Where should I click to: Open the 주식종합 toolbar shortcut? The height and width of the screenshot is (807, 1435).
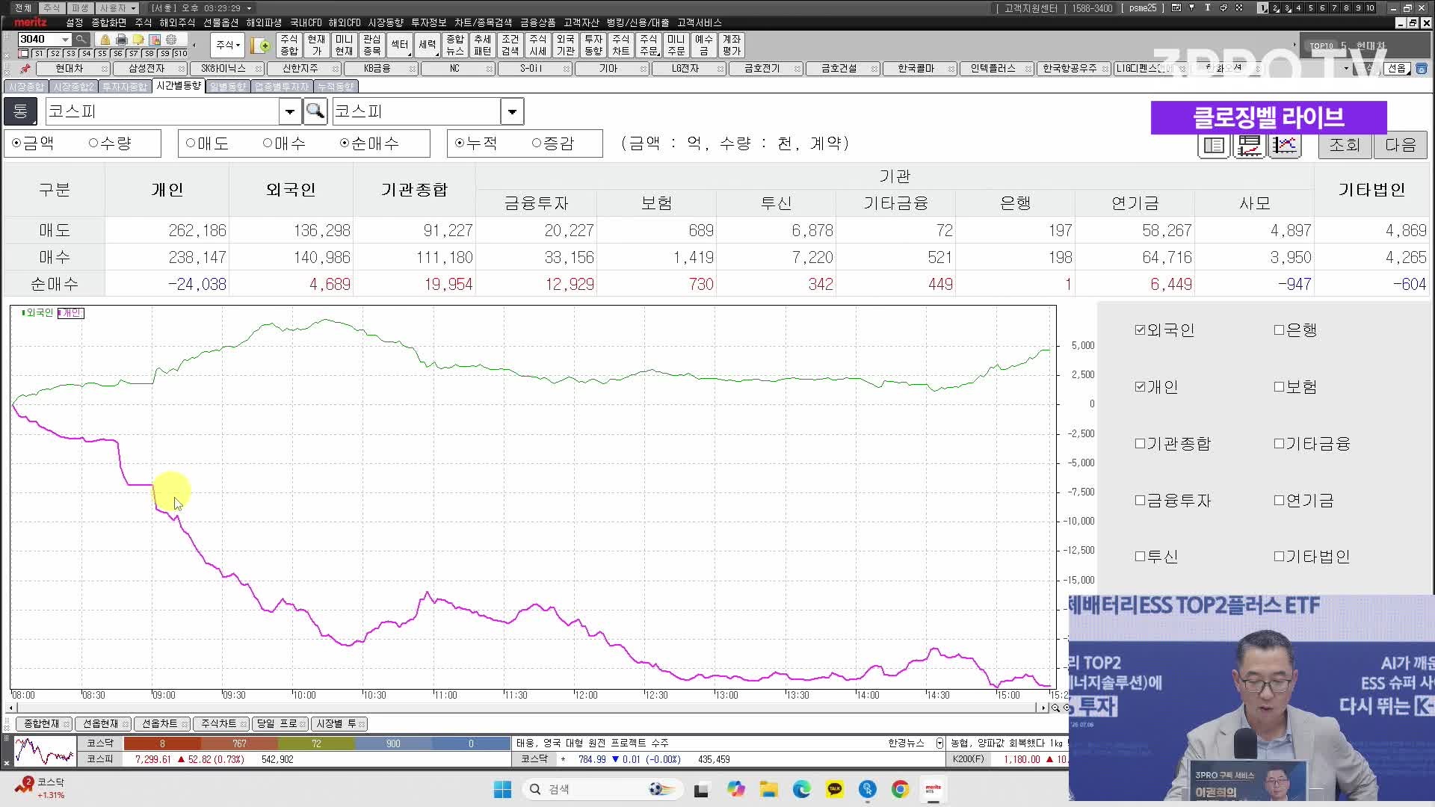[289, 45]
